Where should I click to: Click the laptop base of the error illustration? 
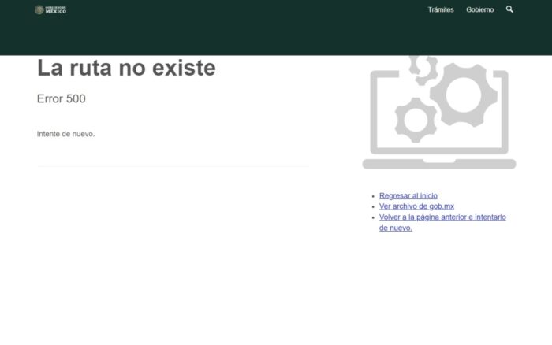pos(438,164)
